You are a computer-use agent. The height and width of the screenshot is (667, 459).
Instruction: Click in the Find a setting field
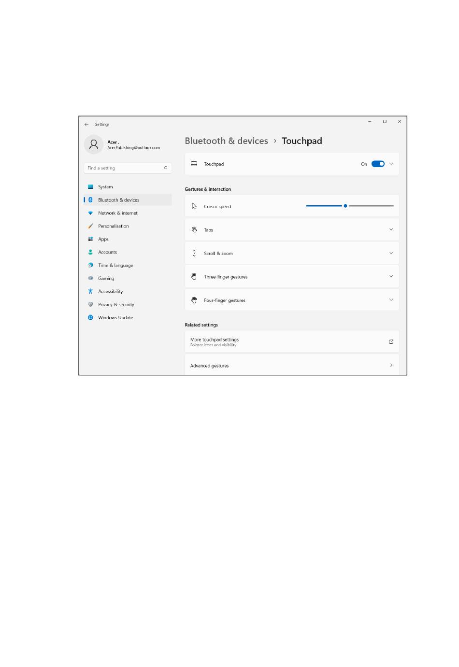(x=128, y=168)
